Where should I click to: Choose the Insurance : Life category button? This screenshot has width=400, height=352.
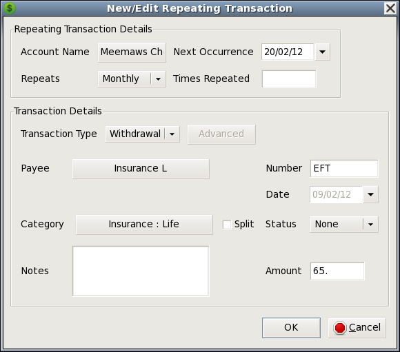144,225
